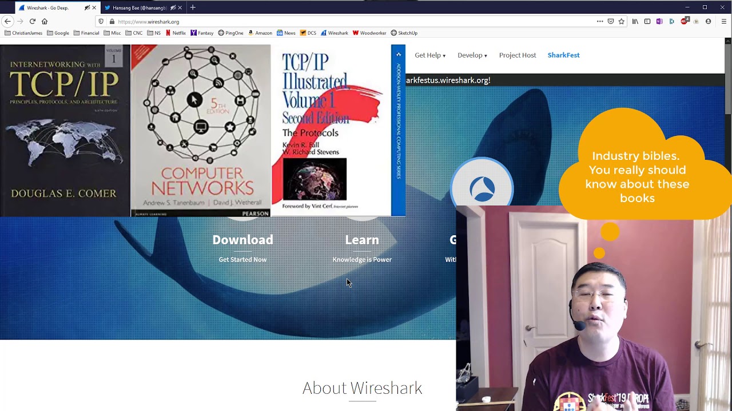Expand the Get Help menu

[430, 55]
